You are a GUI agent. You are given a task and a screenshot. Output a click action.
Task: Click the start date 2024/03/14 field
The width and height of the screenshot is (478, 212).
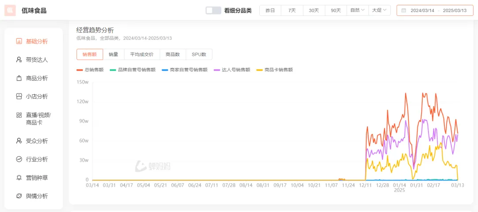click(422, 10)
